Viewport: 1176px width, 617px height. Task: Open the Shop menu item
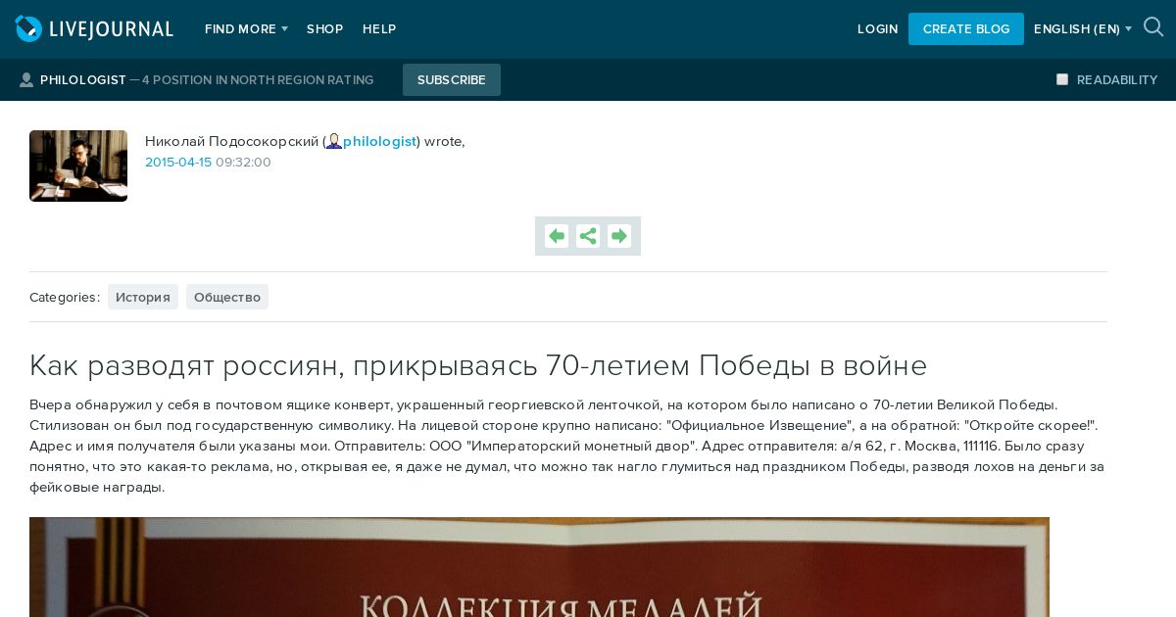(x=324, y=29)
